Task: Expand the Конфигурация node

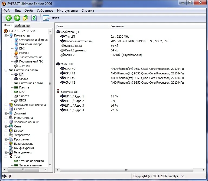Action: point(6,148)
